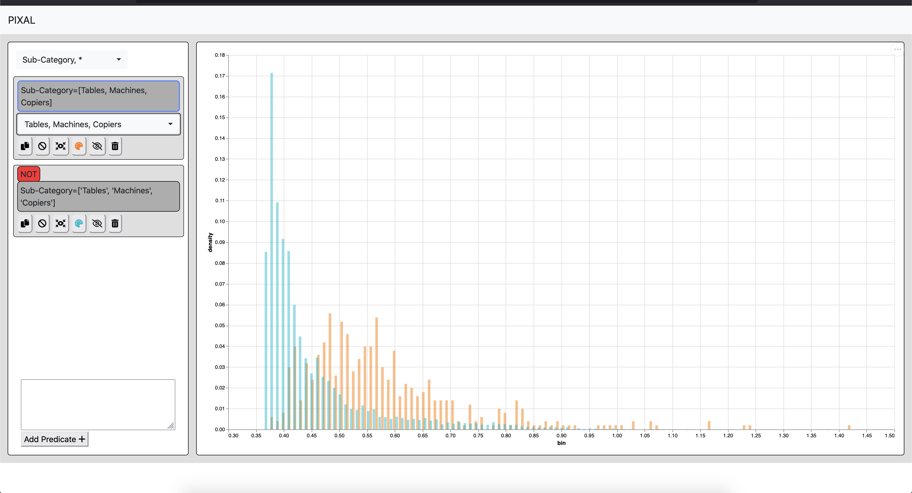This screenshot has width=912, height=493.
Task: Hide the NOT predicate with eye-slash icon
Action: click(97, 223)
